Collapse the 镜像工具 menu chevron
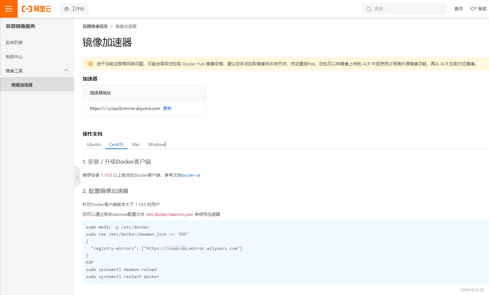The image size is (489, 295). pos(66,71)
